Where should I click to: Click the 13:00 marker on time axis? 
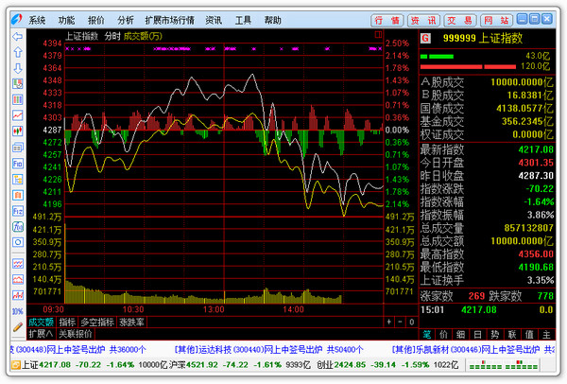pos(214,310)
